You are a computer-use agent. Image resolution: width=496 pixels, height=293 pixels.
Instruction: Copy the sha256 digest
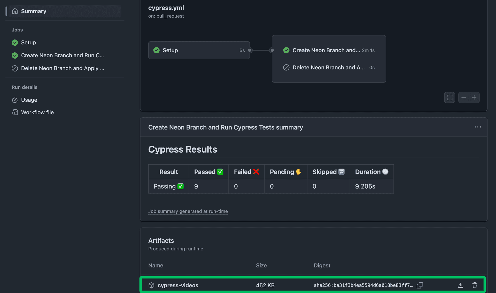point(420,285)
